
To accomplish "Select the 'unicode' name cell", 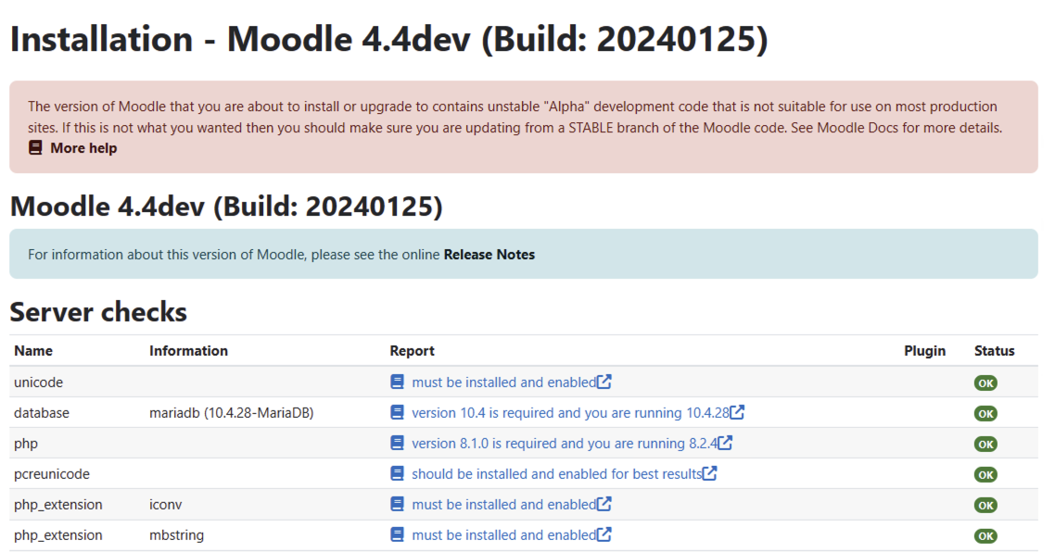I will tap(38, 383).
